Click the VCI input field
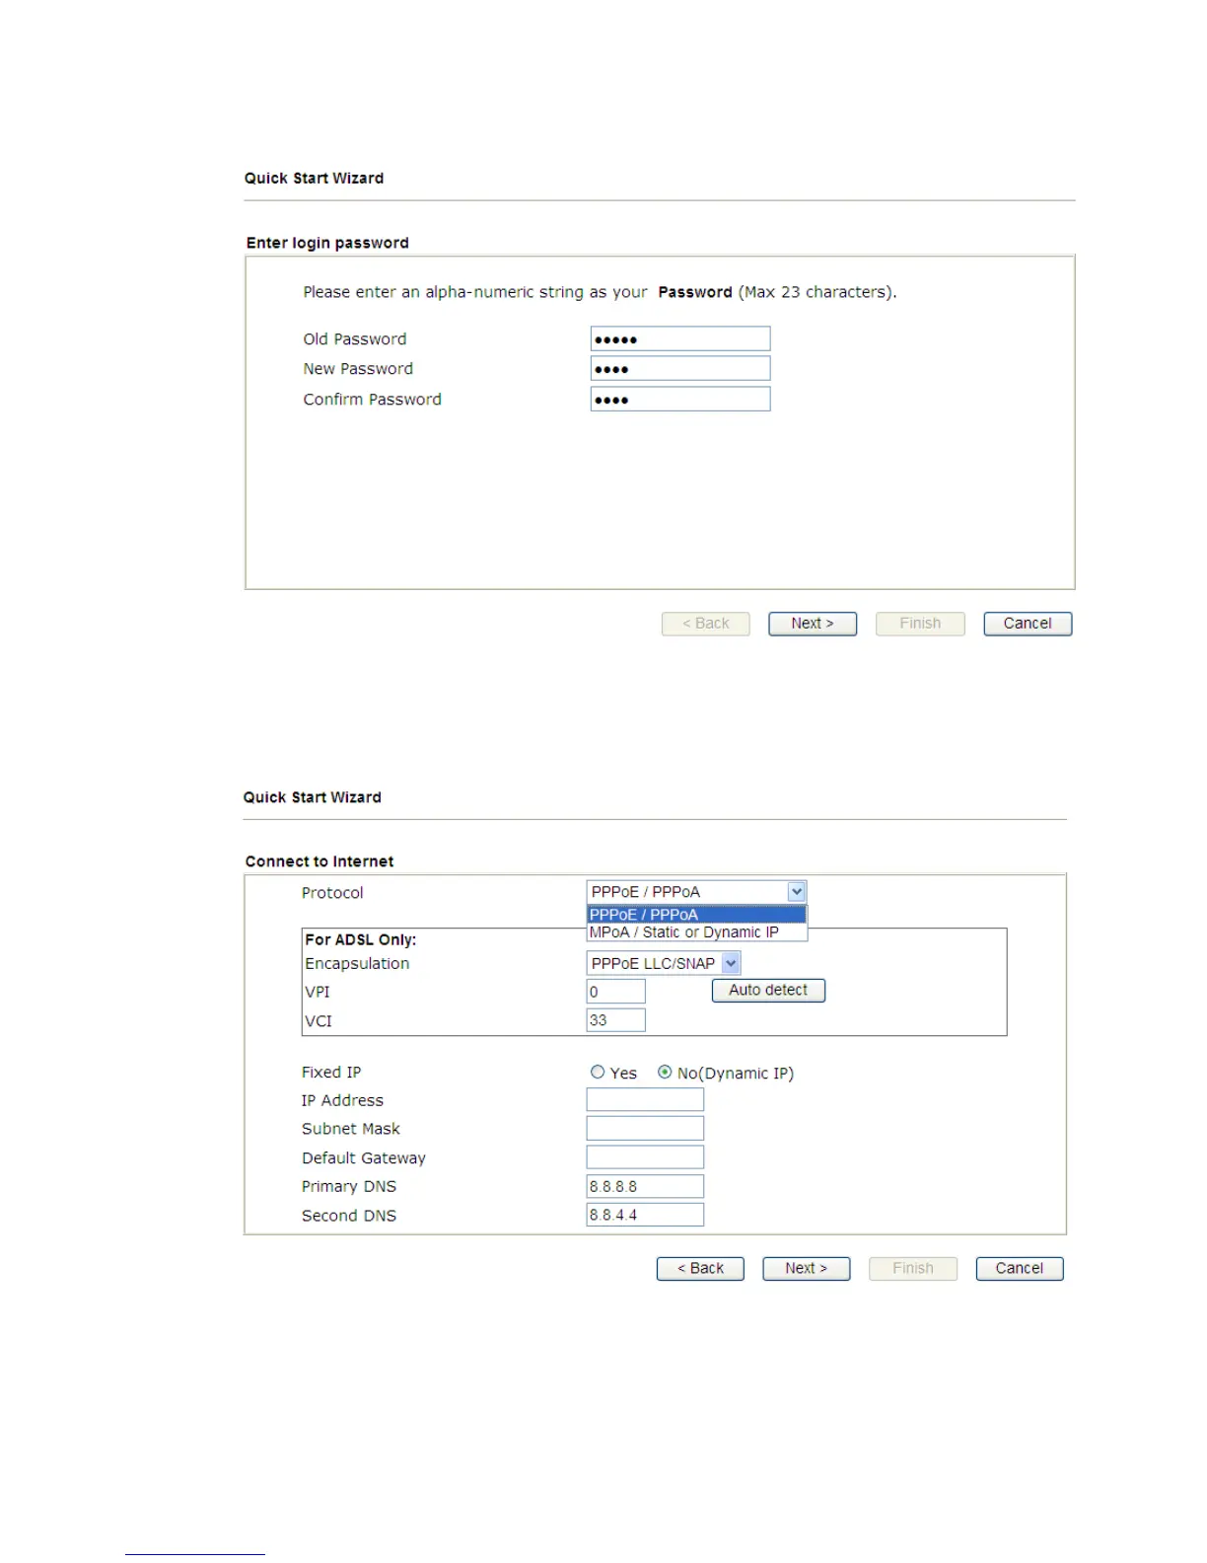This screenshot has width=1207, height=1563. [616, 1020]
